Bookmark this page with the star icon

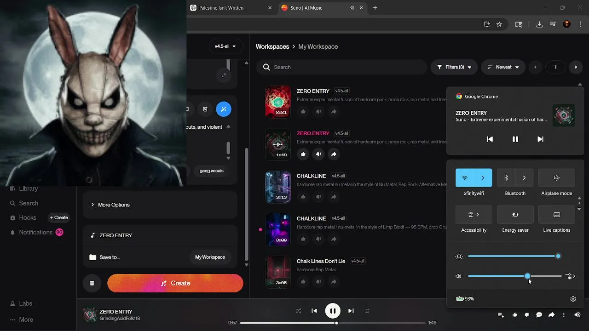(x=499, y=24)
